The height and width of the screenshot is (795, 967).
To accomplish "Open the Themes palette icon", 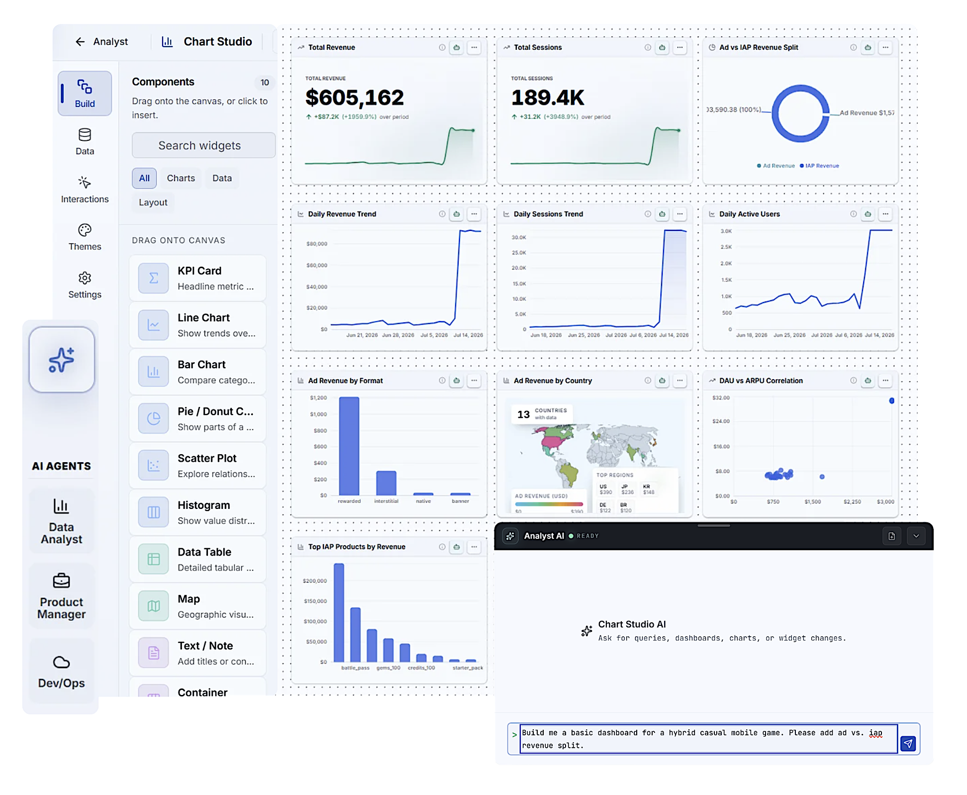I will (85, 230).
